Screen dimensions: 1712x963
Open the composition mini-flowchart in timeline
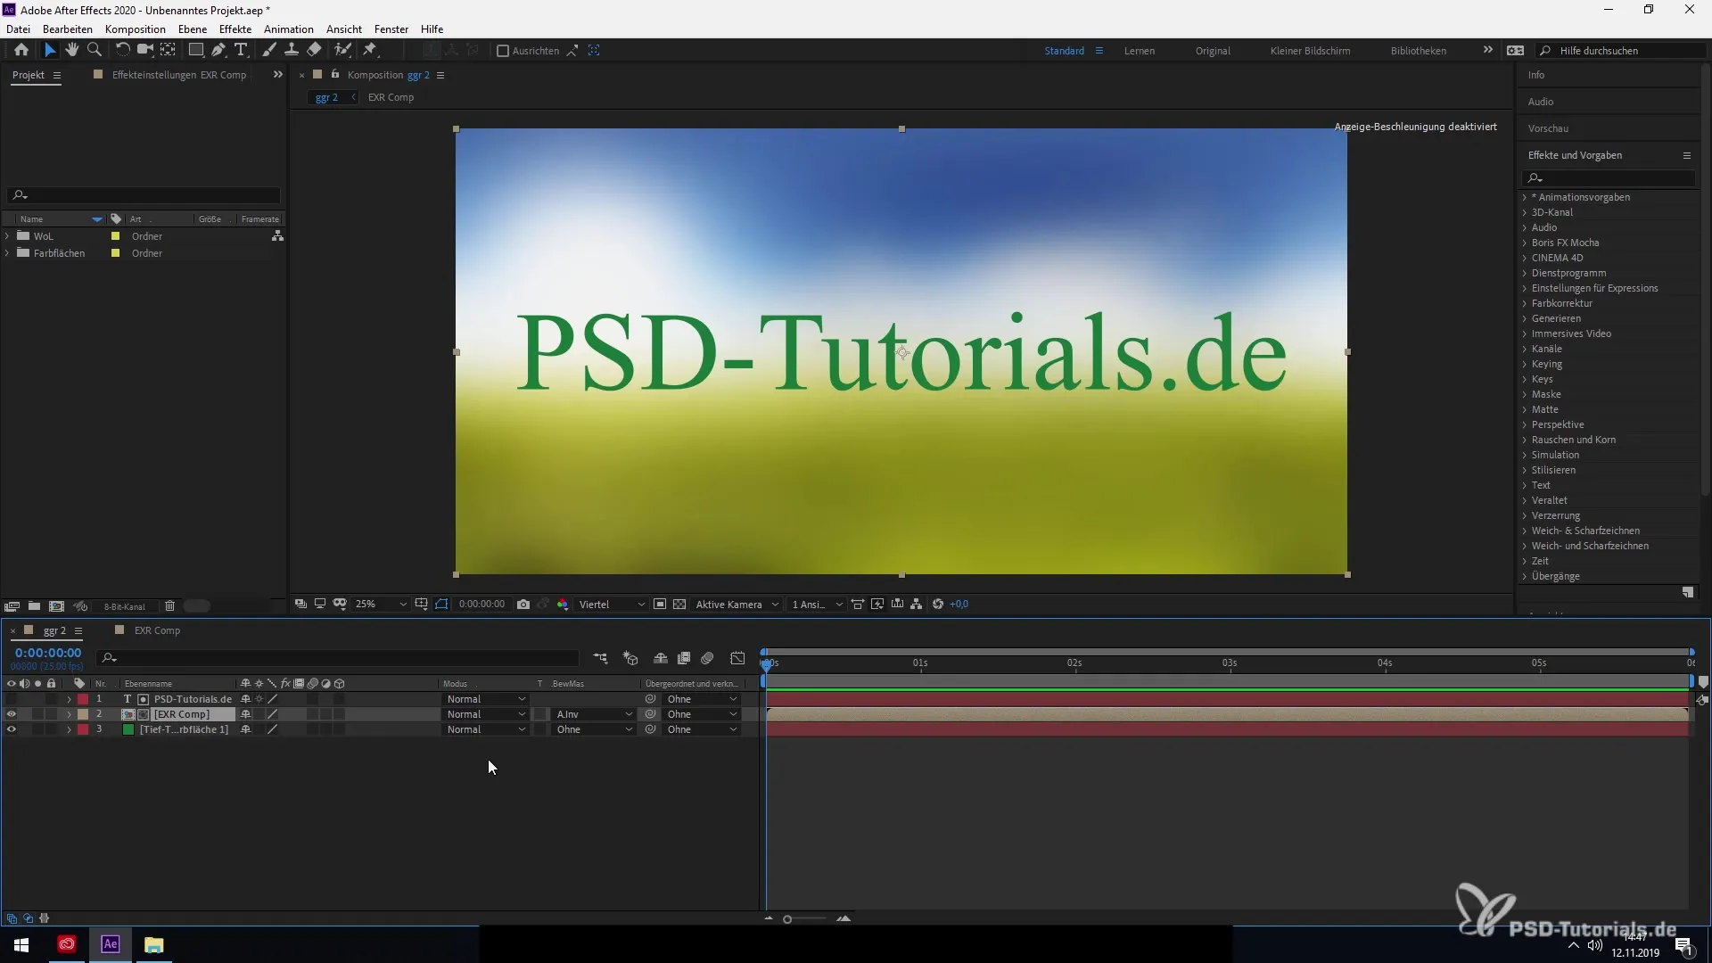(x=600, y=659)
